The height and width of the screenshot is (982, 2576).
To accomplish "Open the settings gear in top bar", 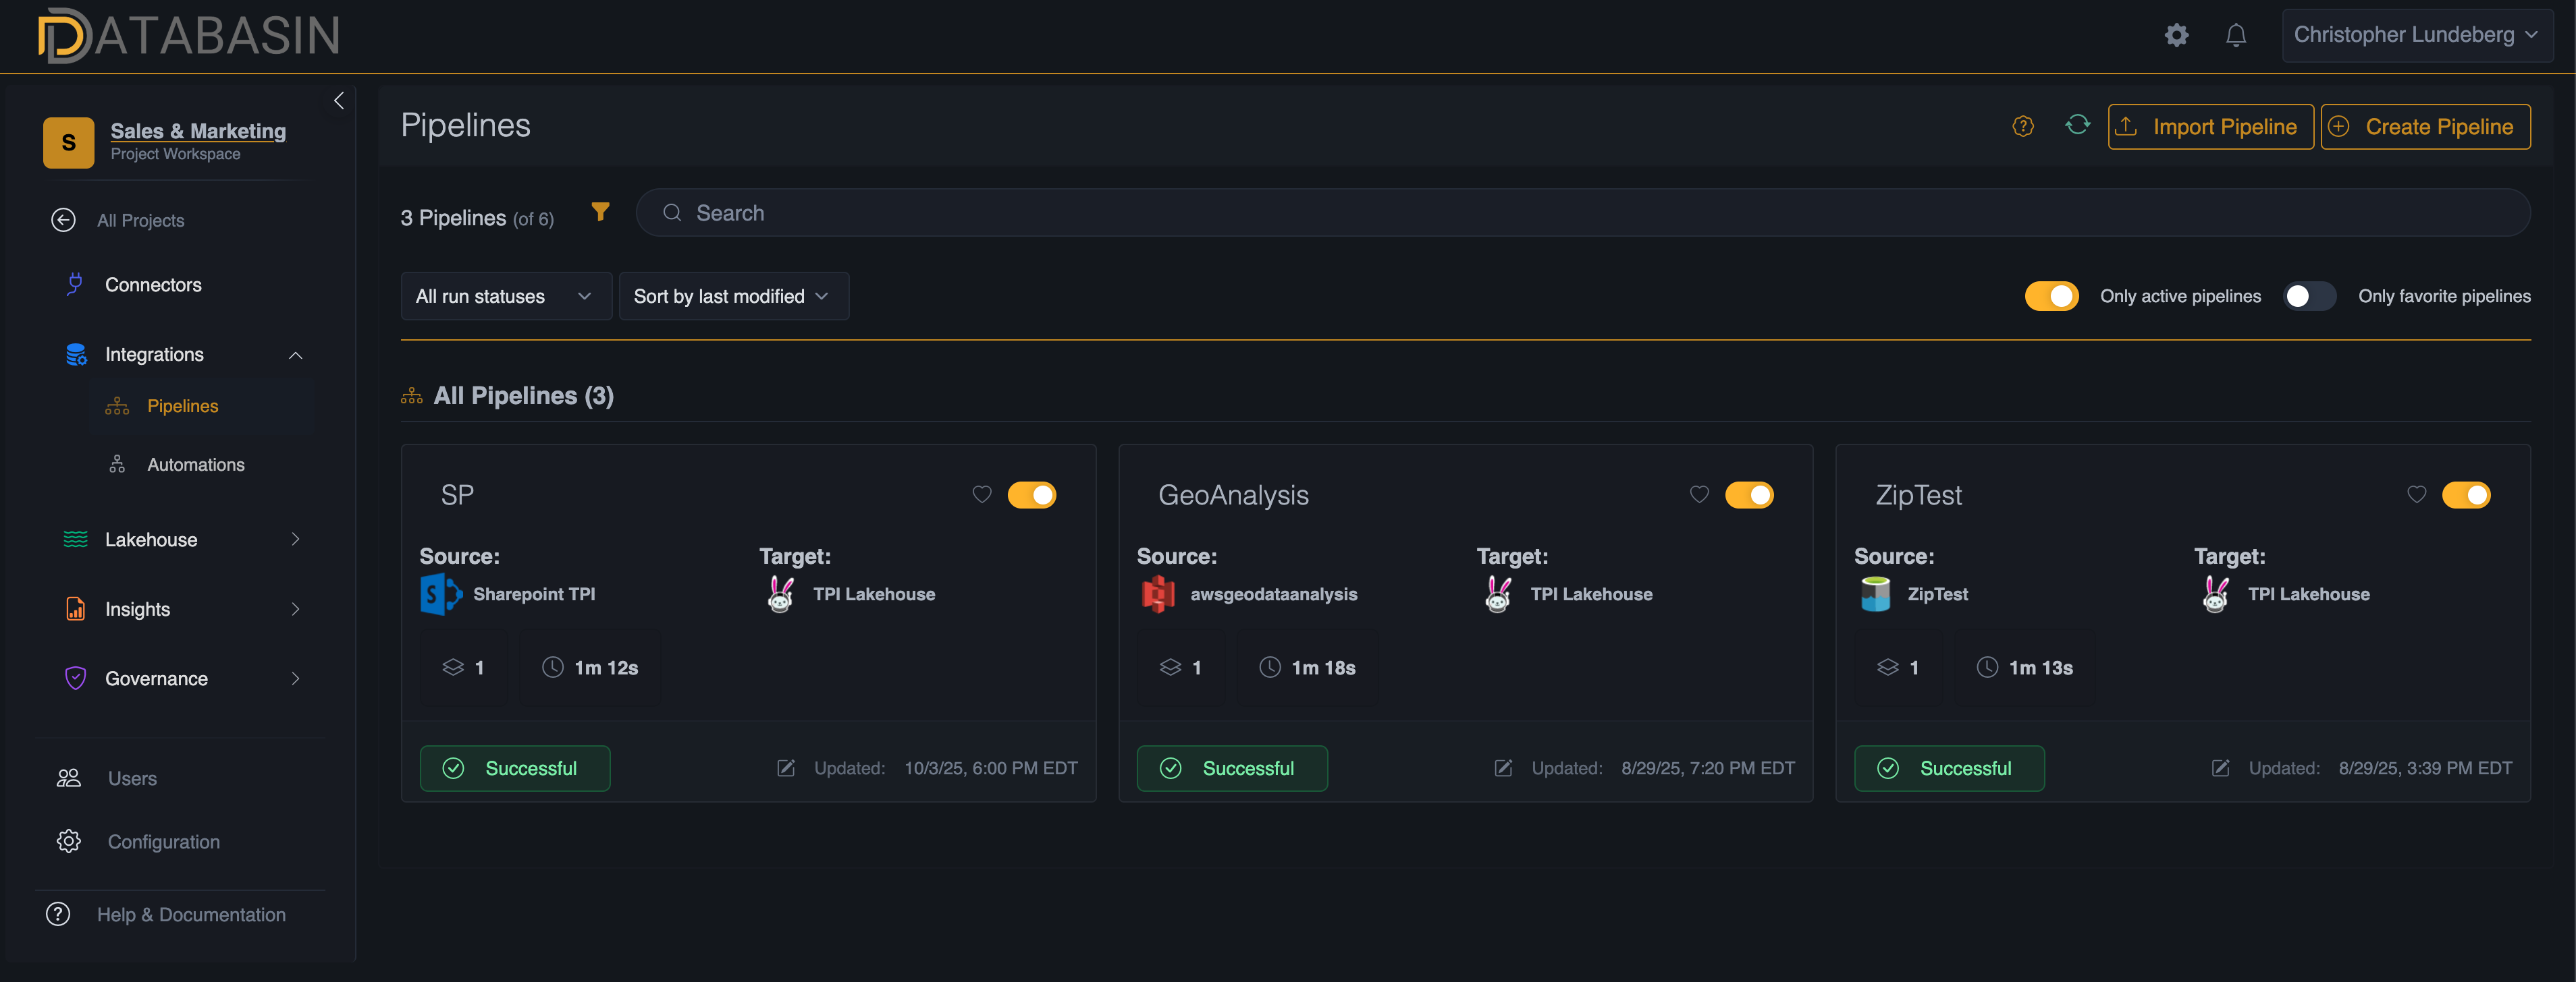I will 2176,34.
